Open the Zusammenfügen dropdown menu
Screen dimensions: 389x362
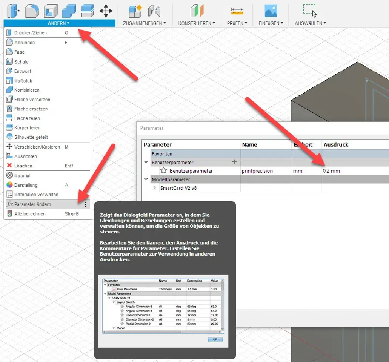145,23
